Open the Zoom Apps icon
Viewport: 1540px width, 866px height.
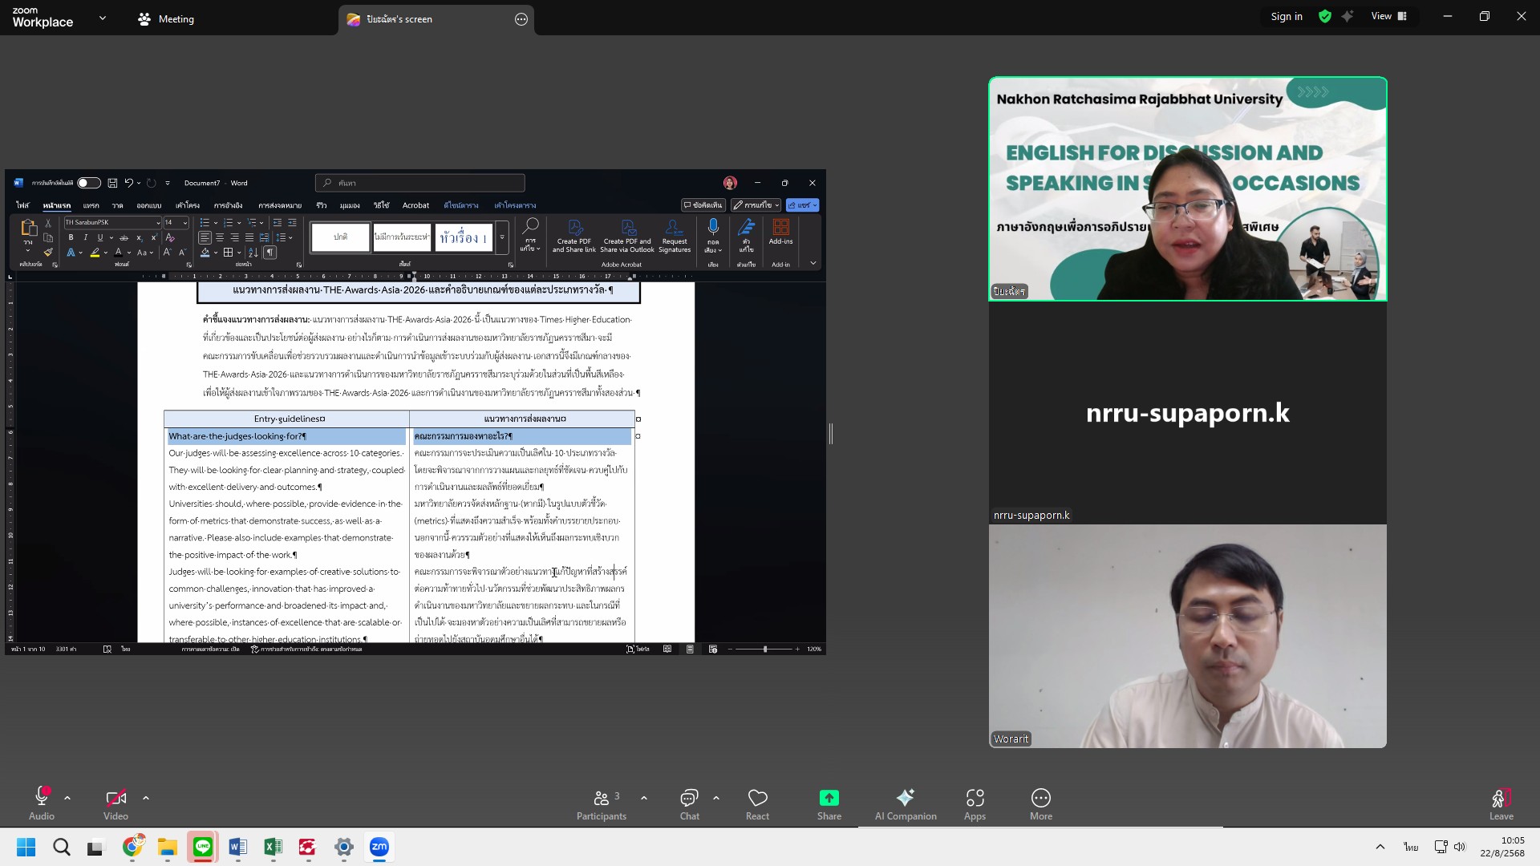click(975, 799)
